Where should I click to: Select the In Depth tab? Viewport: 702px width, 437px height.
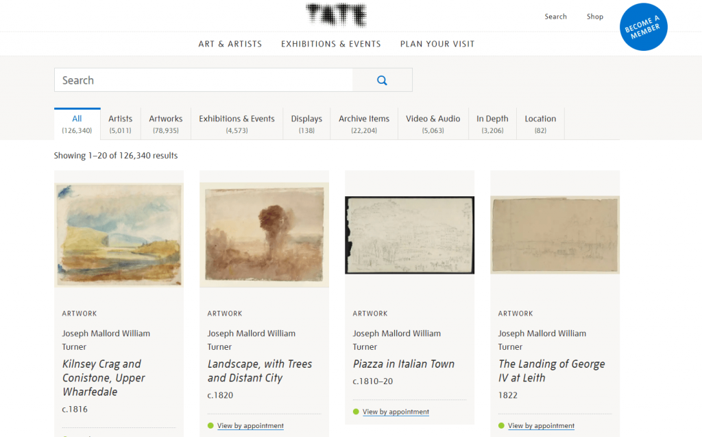(492, 123)
